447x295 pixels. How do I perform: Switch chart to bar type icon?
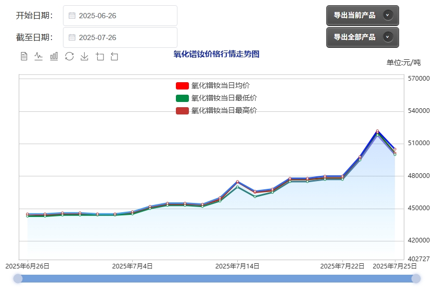(54, 56)
